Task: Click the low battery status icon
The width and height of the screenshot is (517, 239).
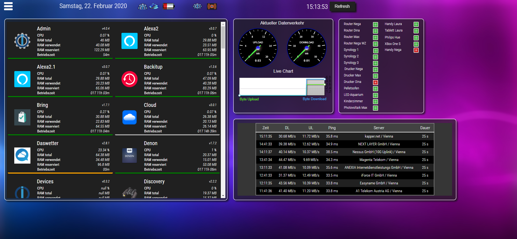Action: 169,6
